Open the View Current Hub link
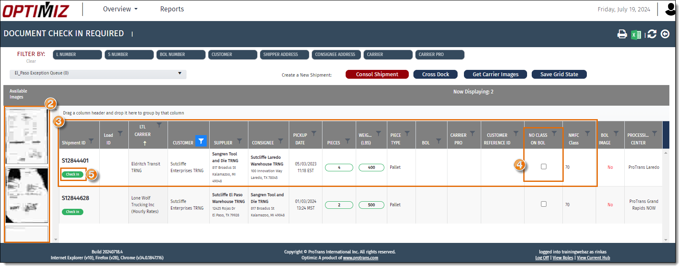682x269 pixels. tap(593, 258)
